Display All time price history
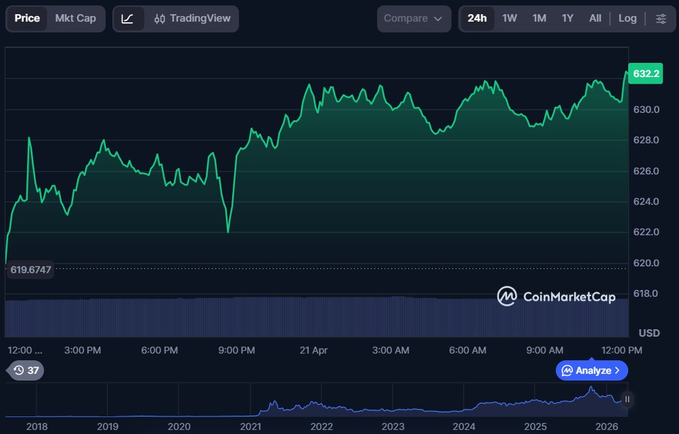The image size is (679, 434). (595, 18)
